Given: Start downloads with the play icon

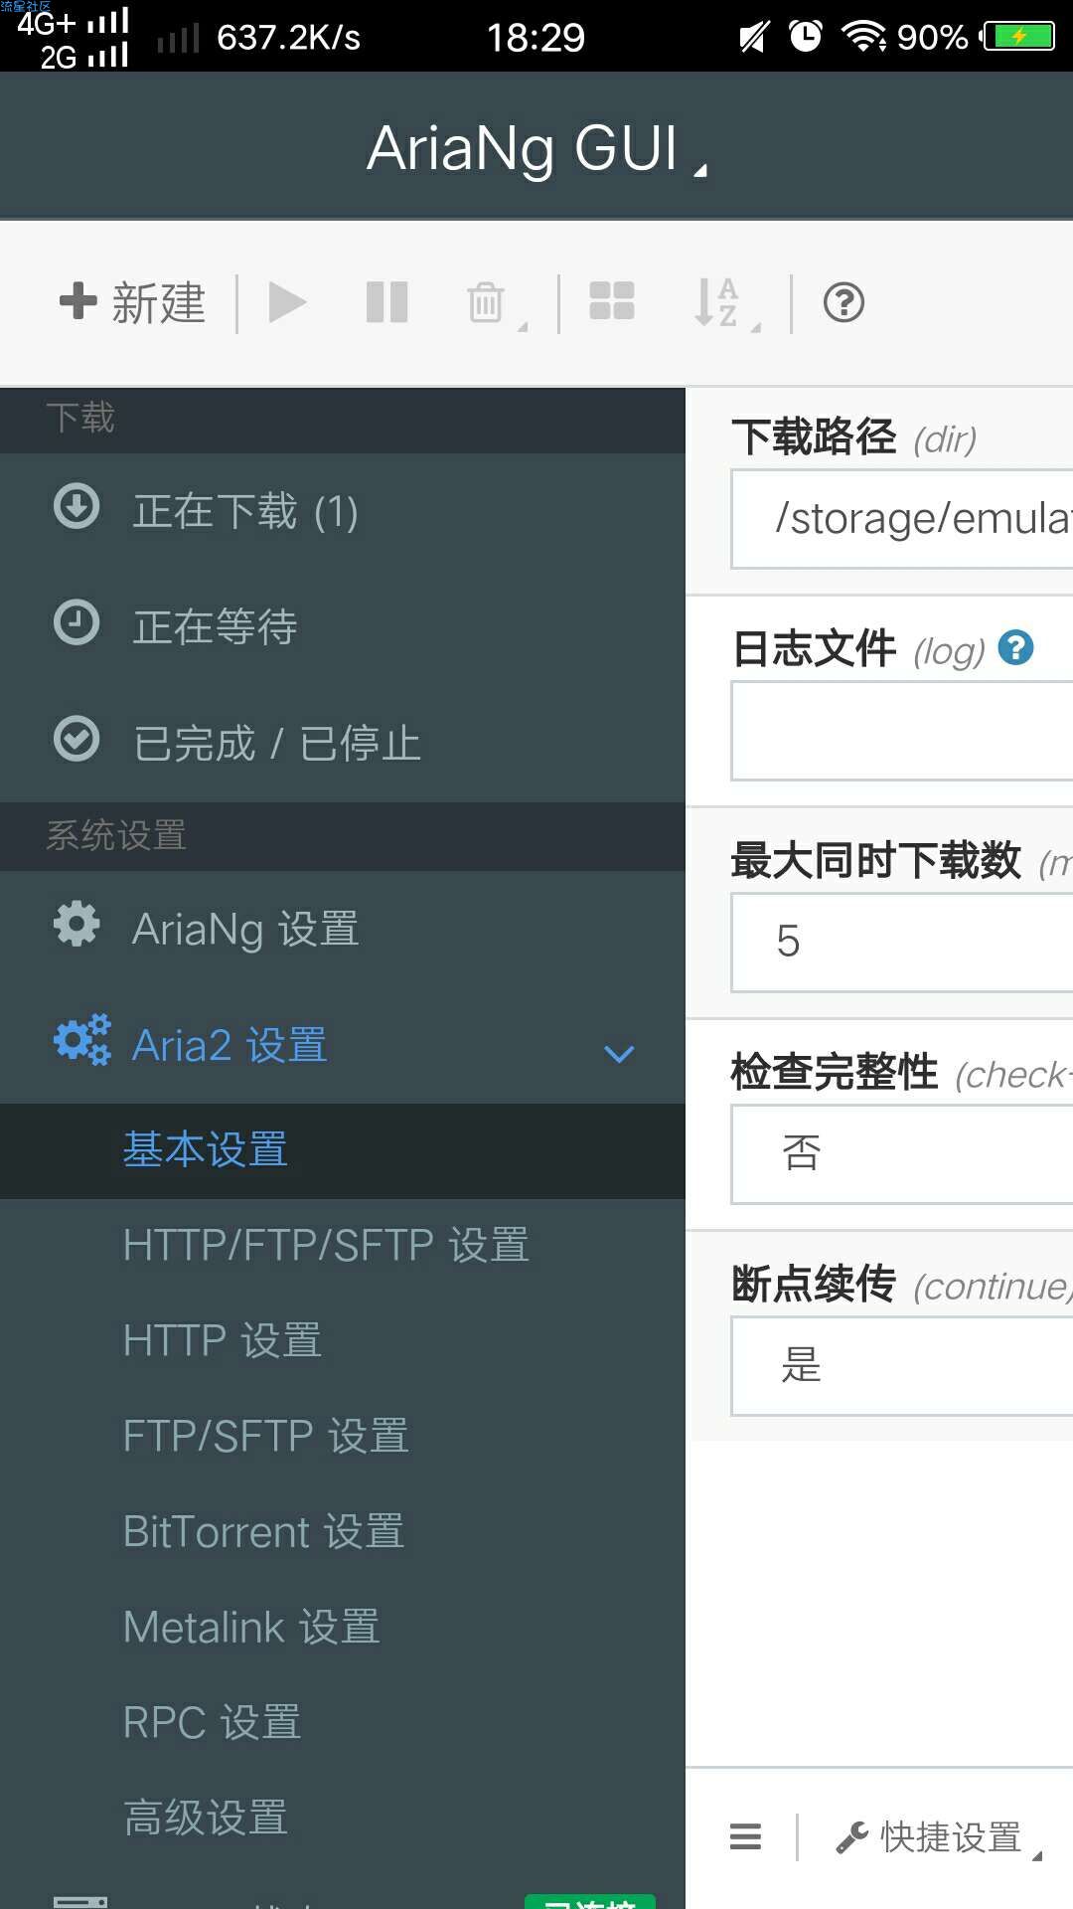Looking at the screenshot, I should pyautogui.click(x=287, y=302).
